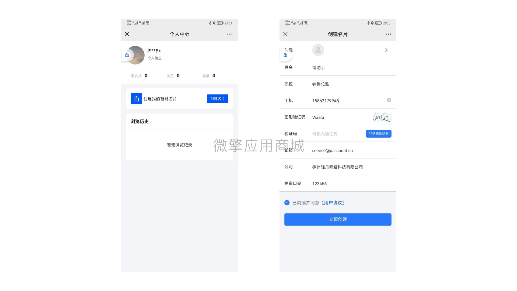Click 立即创建 to submit the form
Image resolution: width=517 pixels, height=291 pixels.
click(338, 219)
